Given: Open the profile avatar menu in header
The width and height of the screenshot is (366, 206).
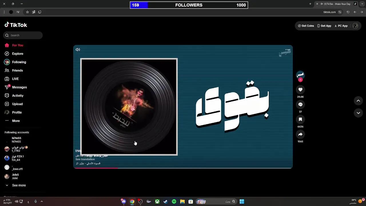Looking at the screenshot, I should tap(355, 26).
